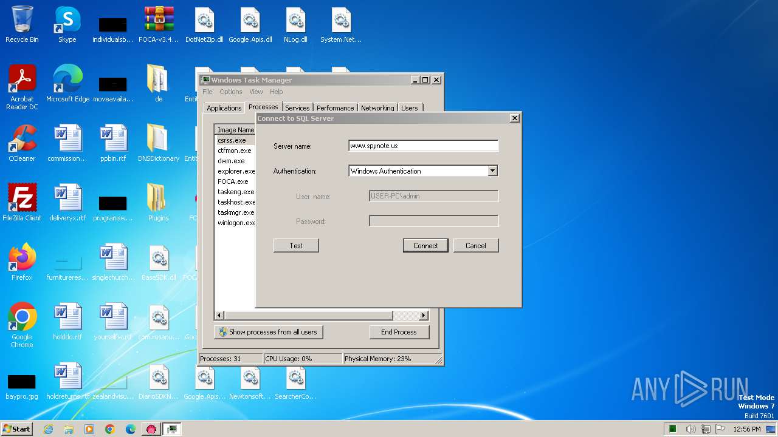Click Show processes from all users

coord(268,332)
